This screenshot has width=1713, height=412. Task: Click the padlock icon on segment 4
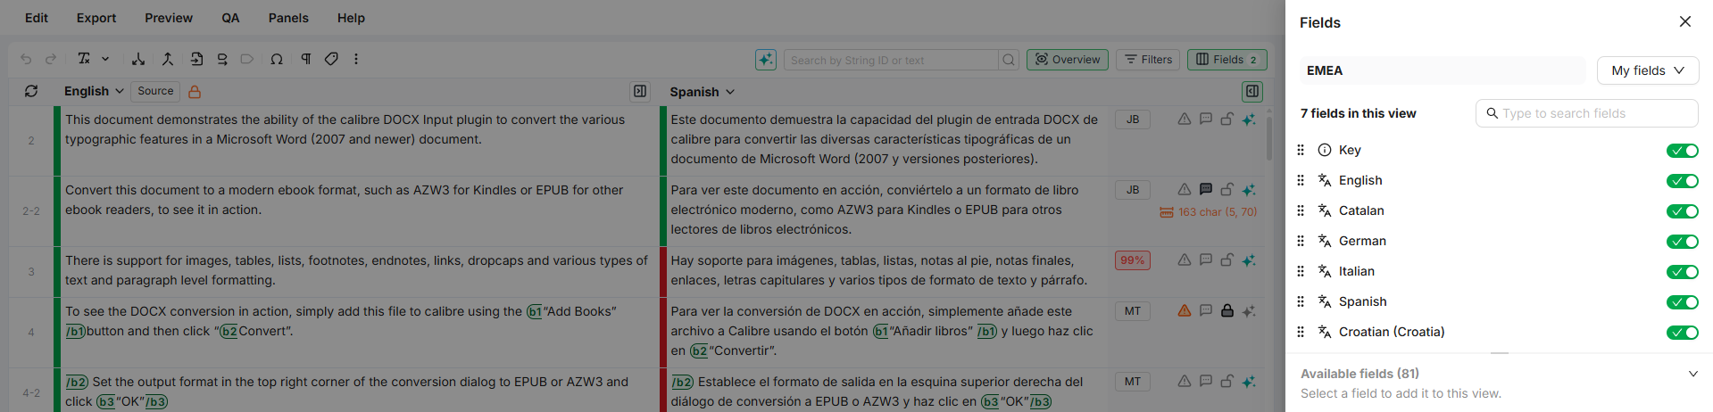tap(1227, 310)
